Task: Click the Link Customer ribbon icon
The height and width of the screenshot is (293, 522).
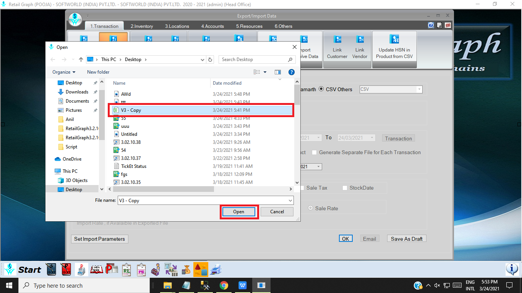Action: pyautogui.click(x=337, y=49)
